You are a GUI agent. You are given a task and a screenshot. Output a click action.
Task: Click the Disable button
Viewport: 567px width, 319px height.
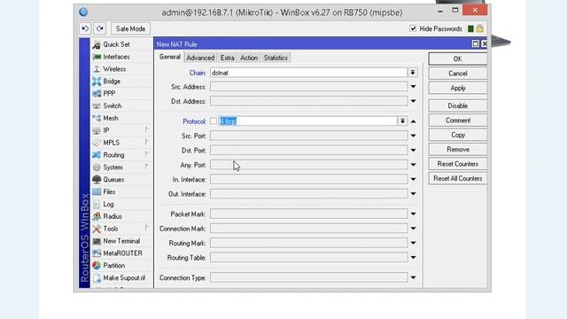pos(458,106)
